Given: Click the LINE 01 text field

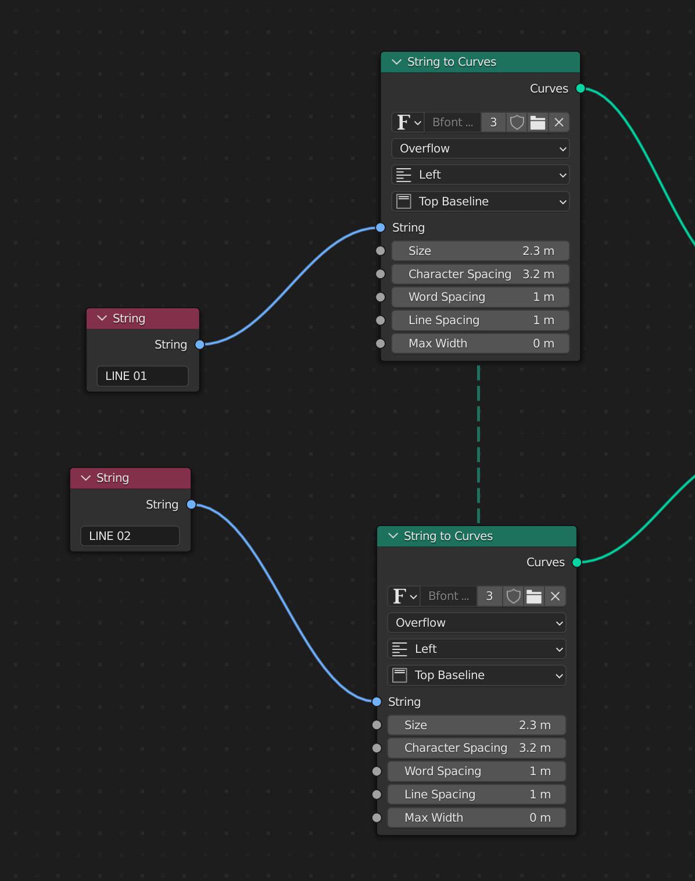Looking at the screenshot, I should click(142, 376).
